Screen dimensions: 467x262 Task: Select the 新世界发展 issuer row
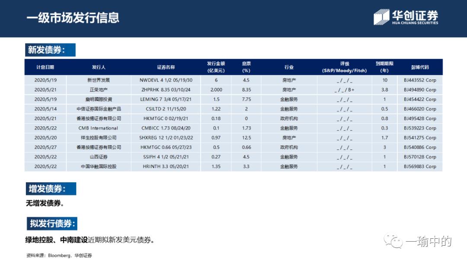tap(99, 80)
